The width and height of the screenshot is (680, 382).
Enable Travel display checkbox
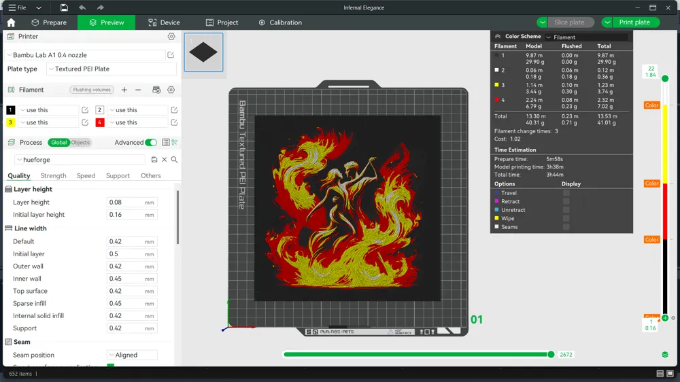pyautogui.click(x=566, y=193)
